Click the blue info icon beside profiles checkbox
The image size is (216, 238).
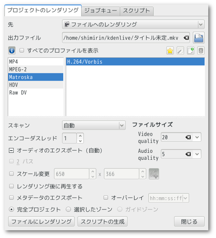tap(12, 51)
